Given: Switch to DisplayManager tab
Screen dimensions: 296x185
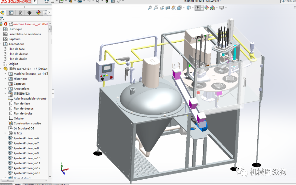Looking at the screenshot, I should [x=39, y=13].
